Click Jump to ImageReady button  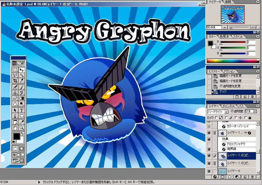[x=18, y=161]
